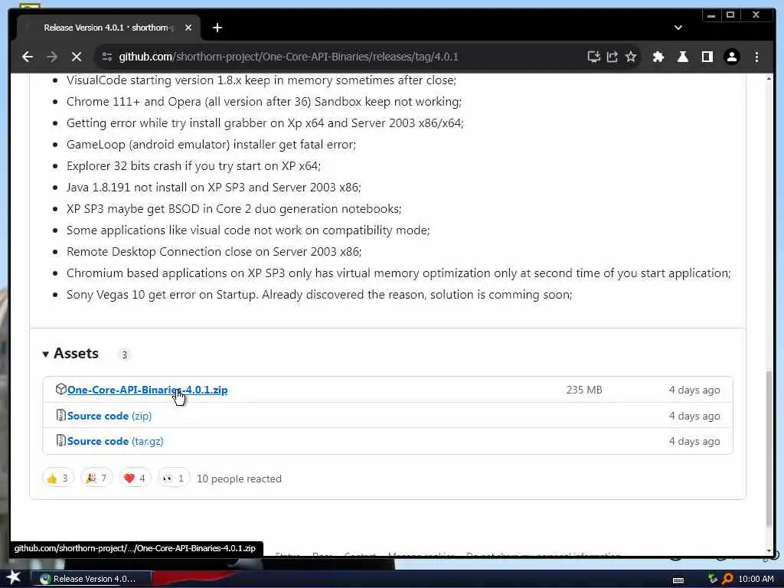Viewport: 784px width, 588px height.
Task: Open the tab search chevron
Action: 678,28
